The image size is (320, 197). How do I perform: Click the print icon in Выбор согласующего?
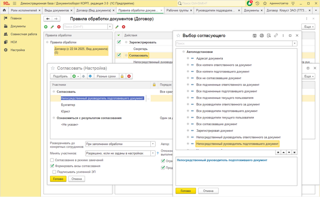(x=262, y=36)
